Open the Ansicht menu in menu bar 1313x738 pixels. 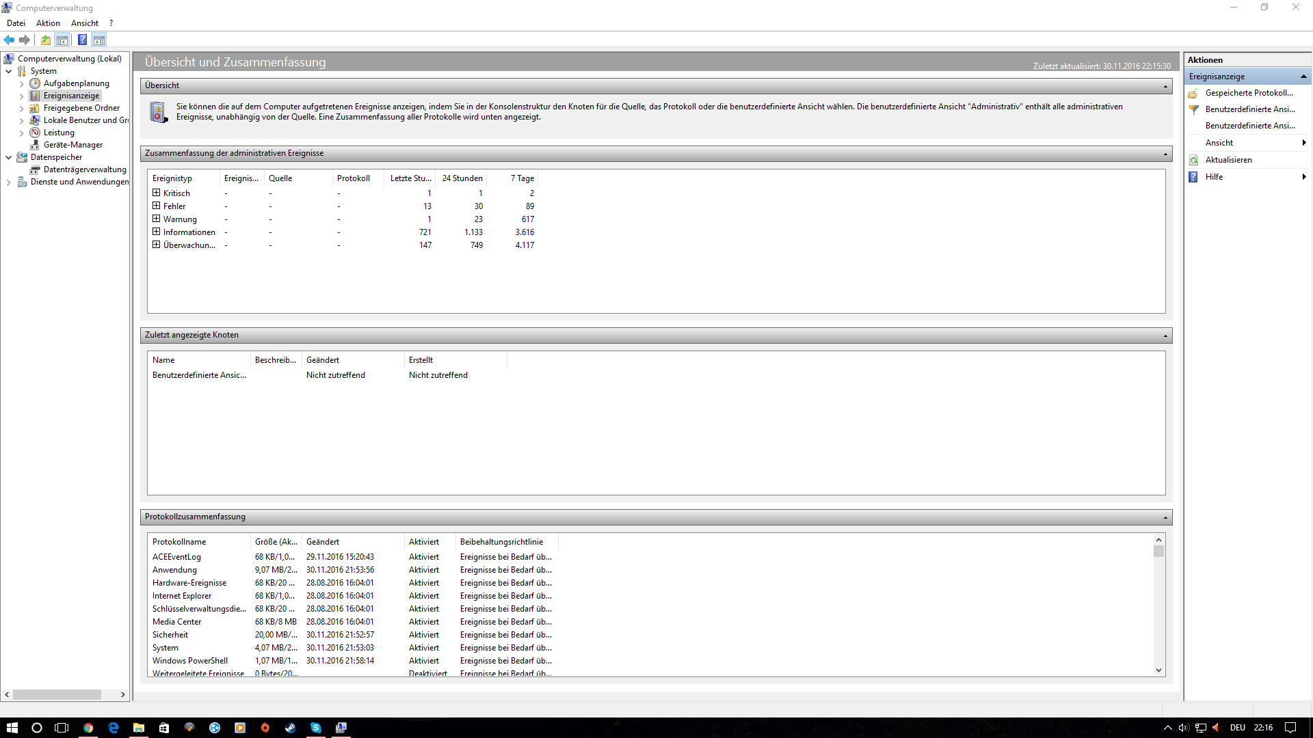pos(84,23)
